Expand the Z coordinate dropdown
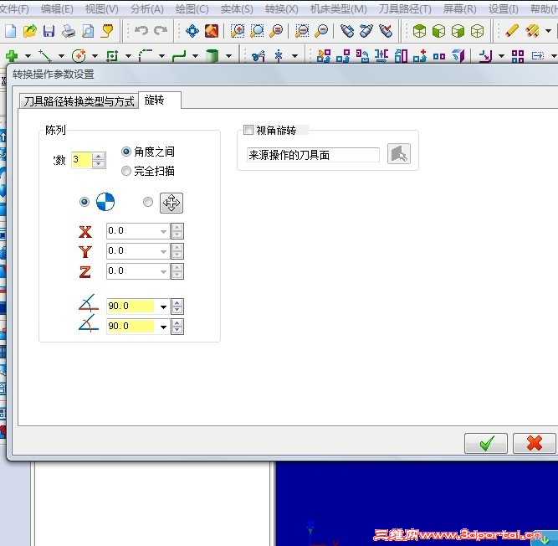The width and height of the screenshot is (558, 546). click(163, 272)
